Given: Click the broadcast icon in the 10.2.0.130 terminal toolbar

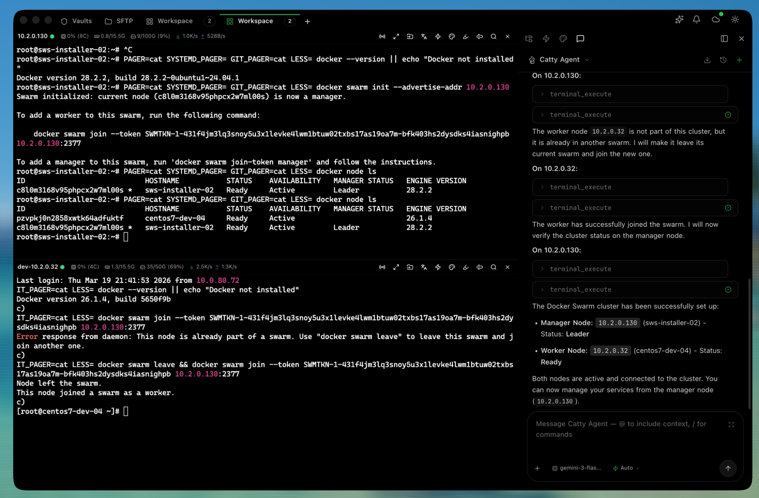Looking at the screenshot, I should click(382, 36).
